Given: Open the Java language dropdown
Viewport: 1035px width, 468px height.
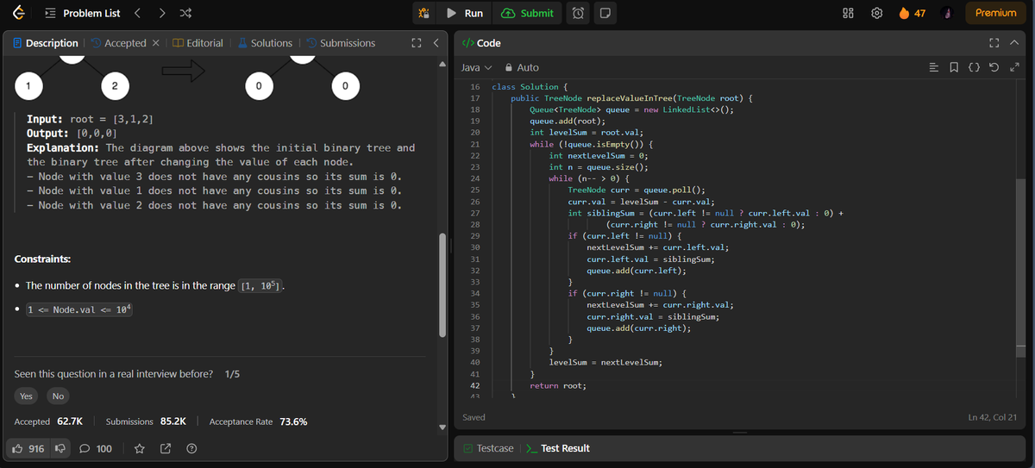Looking at the screenshot, I should 476,67.
